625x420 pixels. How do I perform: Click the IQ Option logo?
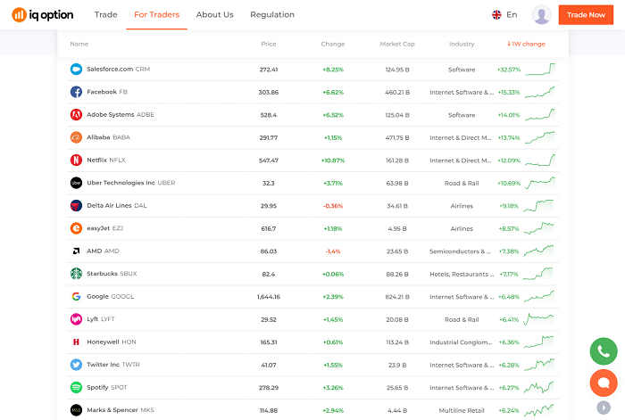click(x=42, y=15)
